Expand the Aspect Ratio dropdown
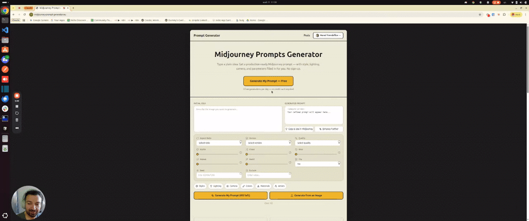This screenshot has width=529, height=221. [219, 143]
